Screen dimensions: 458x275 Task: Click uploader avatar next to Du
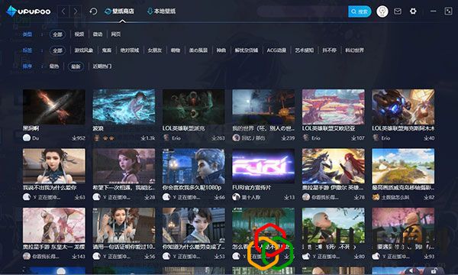(27, 137)
